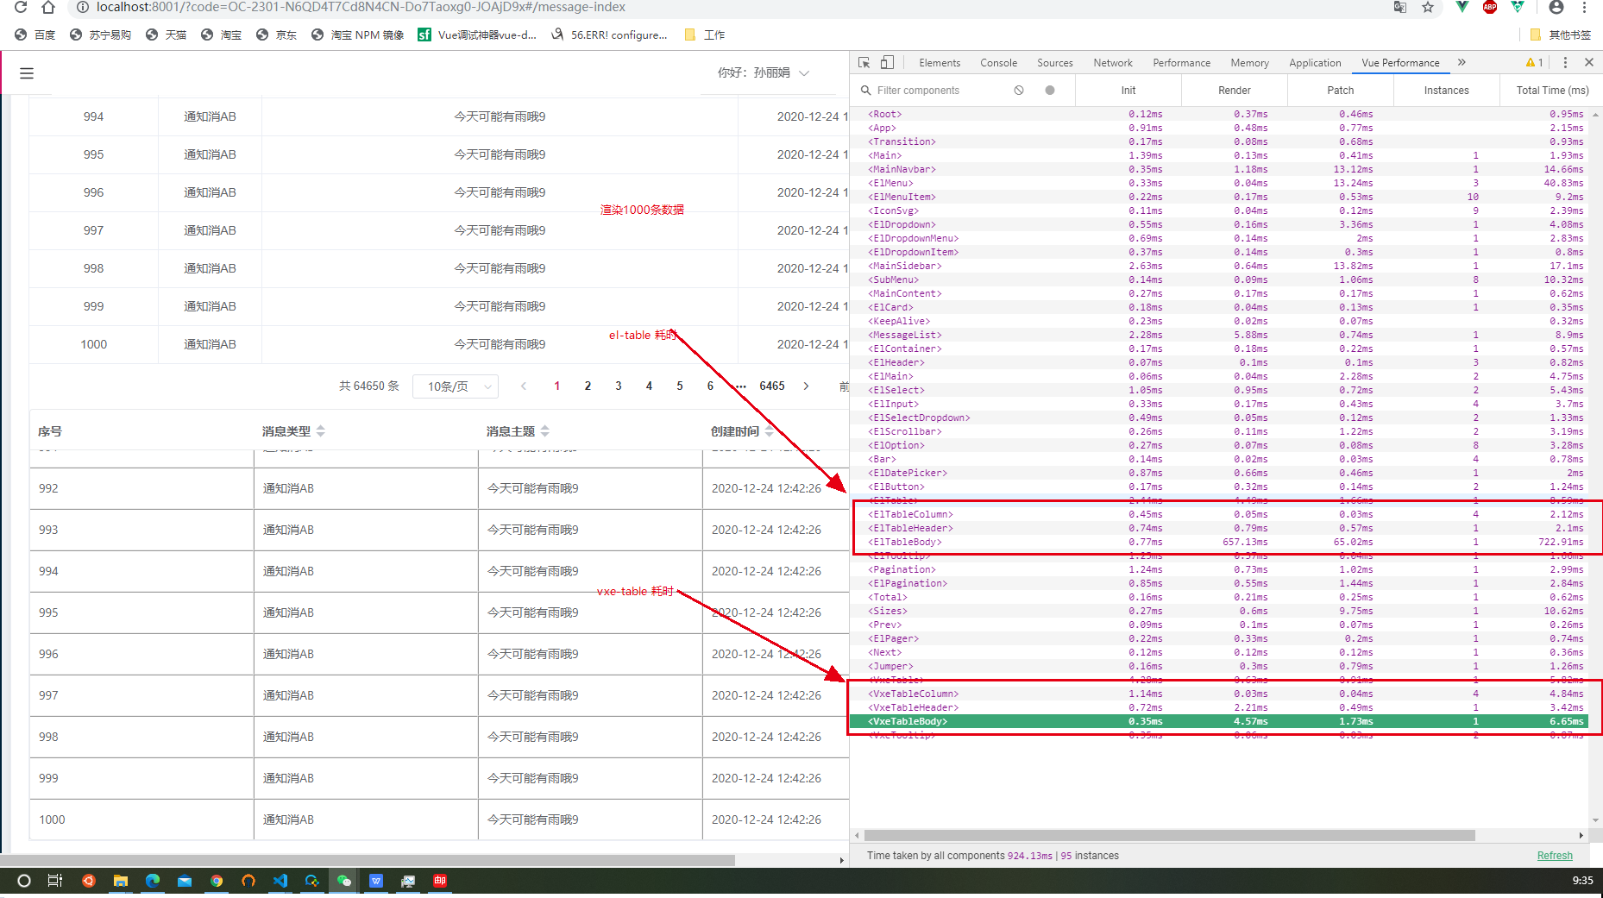Screen dimensions: 1603x898
Task: Open the Chrome three-dot menu
Action: click(1584, 7)
